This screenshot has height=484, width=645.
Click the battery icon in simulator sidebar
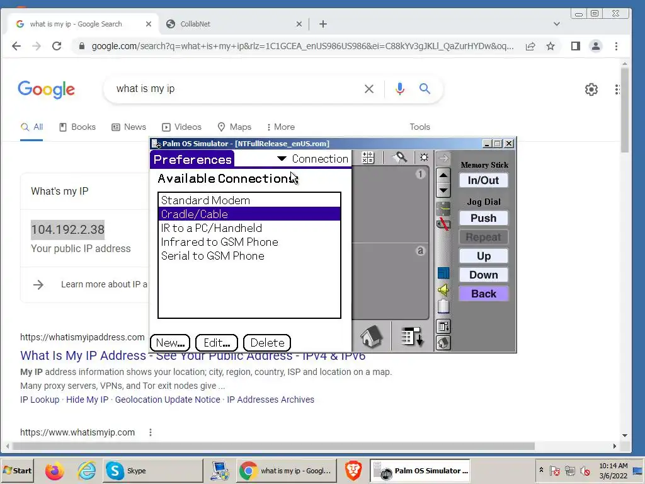point(443,307)
